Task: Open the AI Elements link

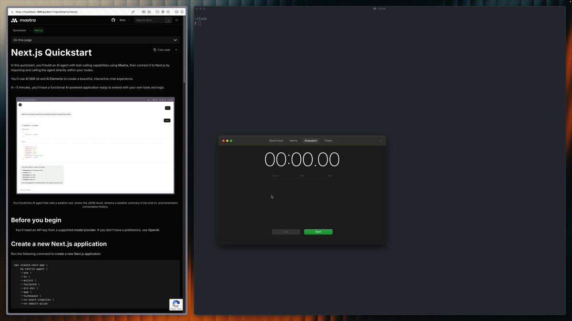Action: (55, 79)
